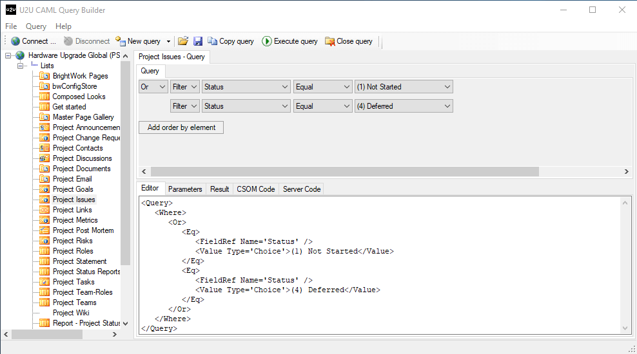Image resolution: width=637 pixels, height=354 pixels.
Task: Open the first row Status field dropdown
Action: click(246, 87)
